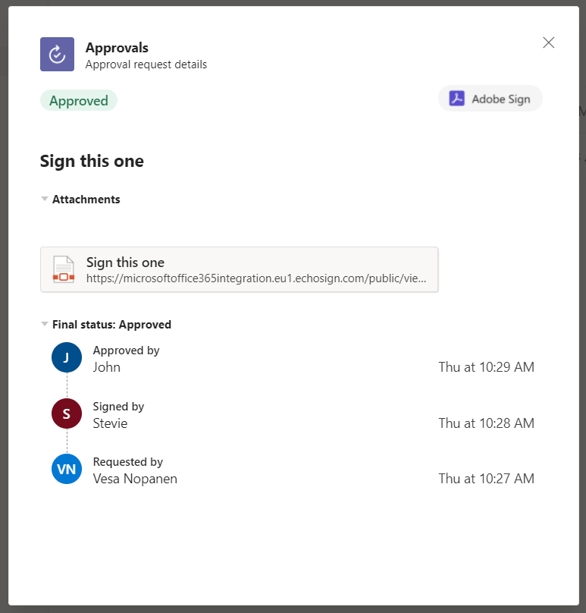This screenshot has height=613, width=586.
Task: Open the 'Sign this one' attachment title
Action: click(x=125, y=262)
